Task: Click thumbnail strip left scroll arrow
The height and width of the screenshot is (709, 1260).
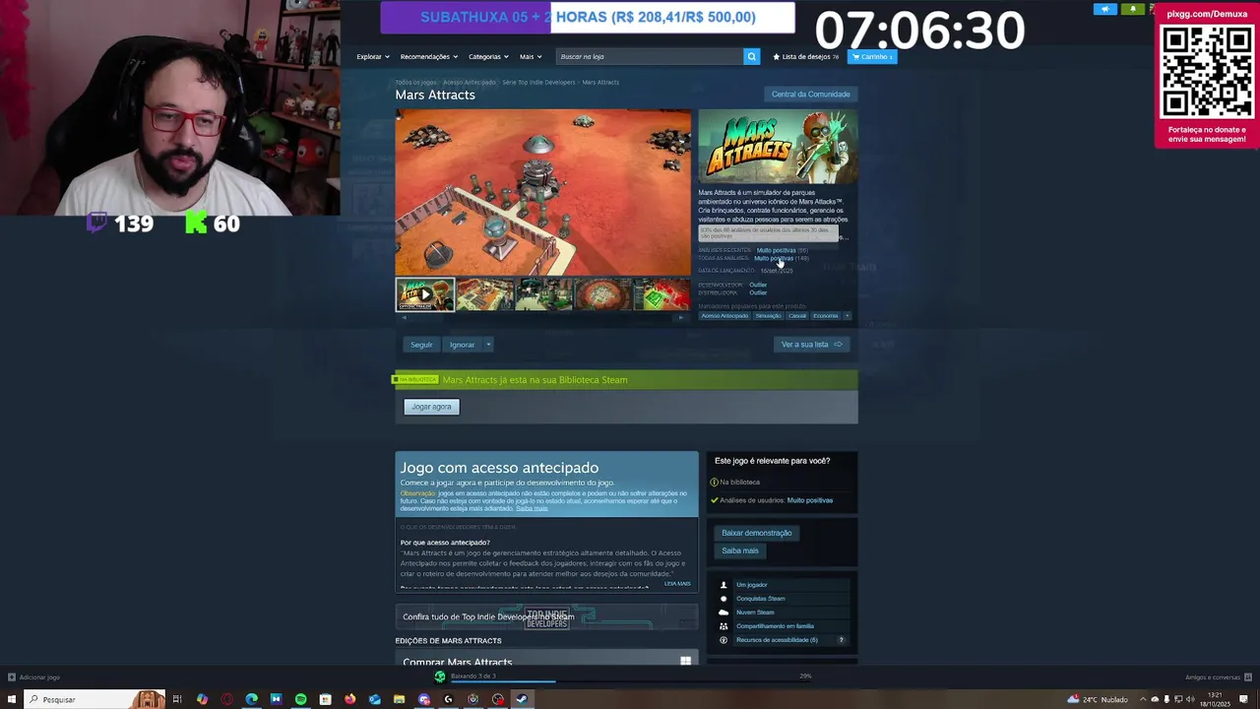Action: (x=405, y=317)
